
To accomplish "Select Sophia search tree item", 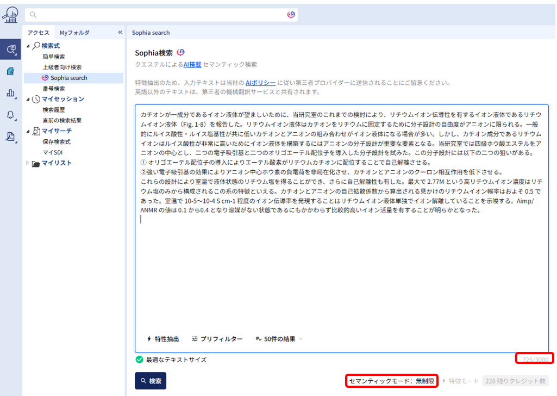I will [73, 78].
